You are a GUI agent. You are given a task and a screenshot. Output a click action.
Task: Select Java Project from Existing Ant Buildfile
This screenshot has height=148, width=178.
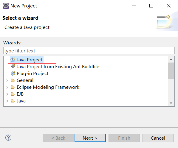(x=58, y=67)
